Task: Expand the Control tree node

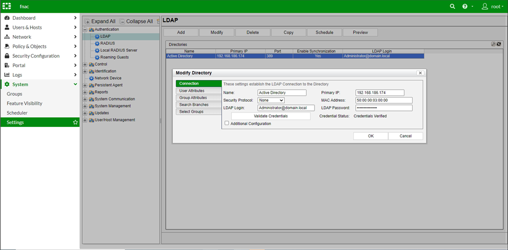Action: 85,64
